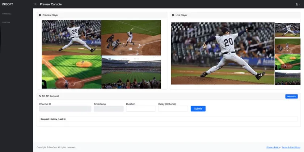Viewport: 304px width, 152px height.
Task: Click the dollar sign AD API icon
Action: pyautogui.click(x=40, y=96)
